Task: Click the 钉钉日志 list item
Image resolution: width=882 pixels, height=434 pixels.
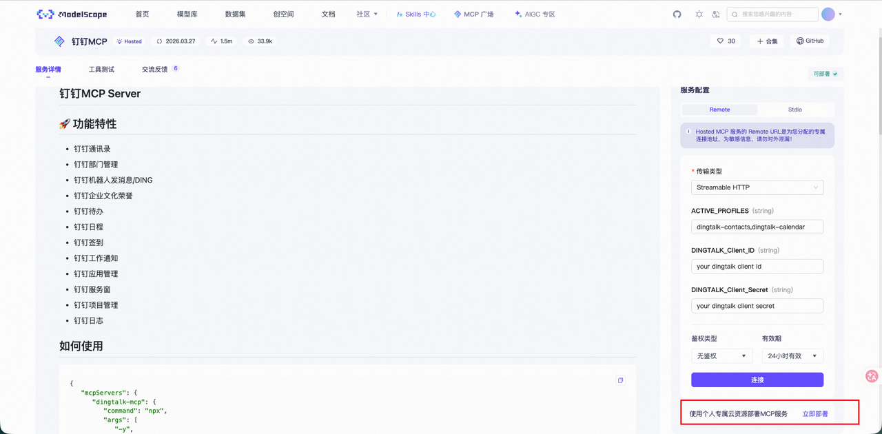Action: (x=89, y=321)
